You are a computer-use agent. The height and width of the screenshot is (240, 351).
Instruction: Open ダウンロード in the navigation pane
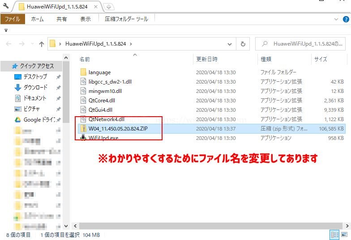(x=35, y=88)
